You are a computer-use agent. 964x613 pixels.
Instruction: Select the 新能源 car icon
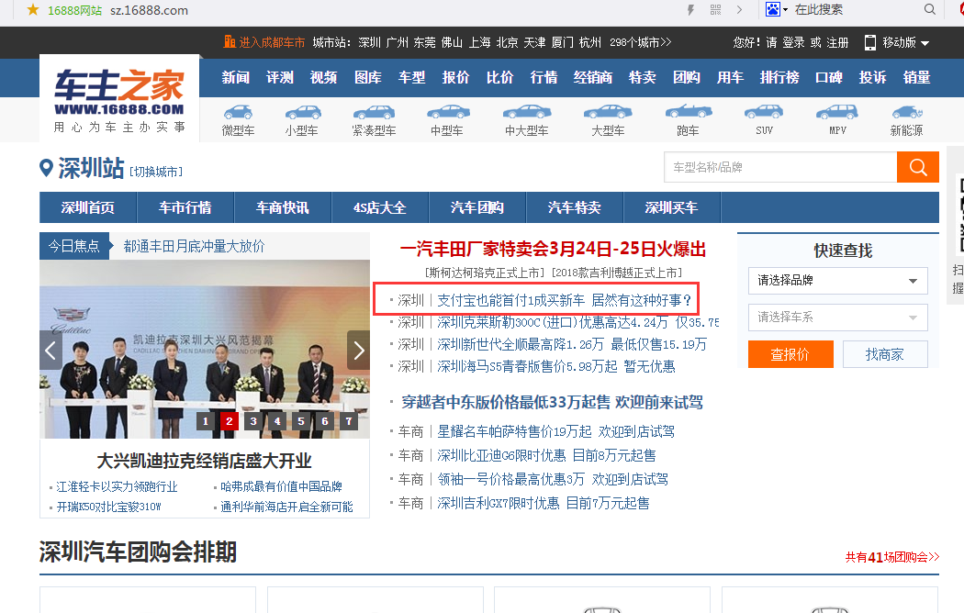(907, 112)
